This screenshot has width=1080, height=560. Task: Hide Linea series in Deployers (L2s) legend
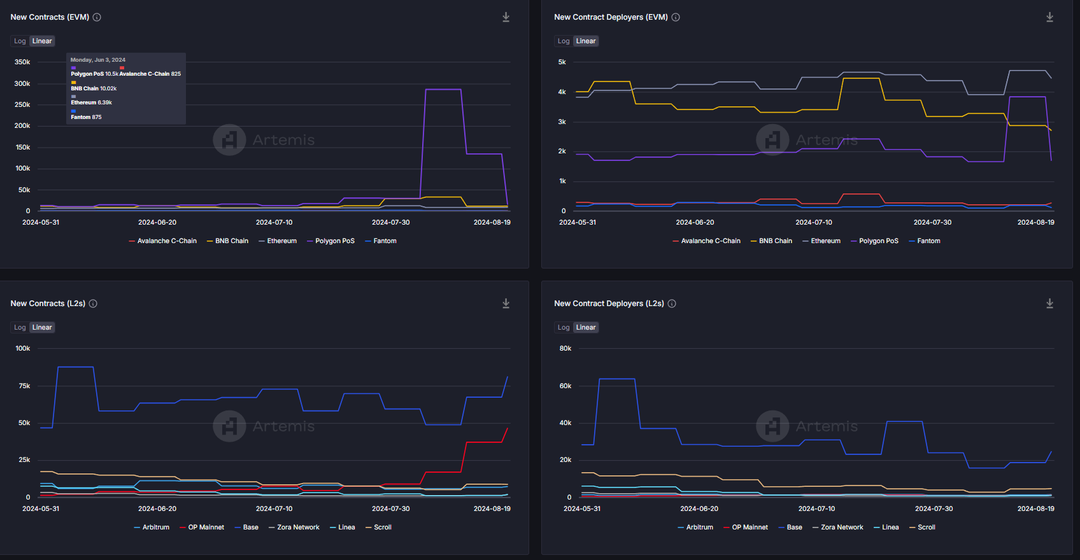[886, 528]
